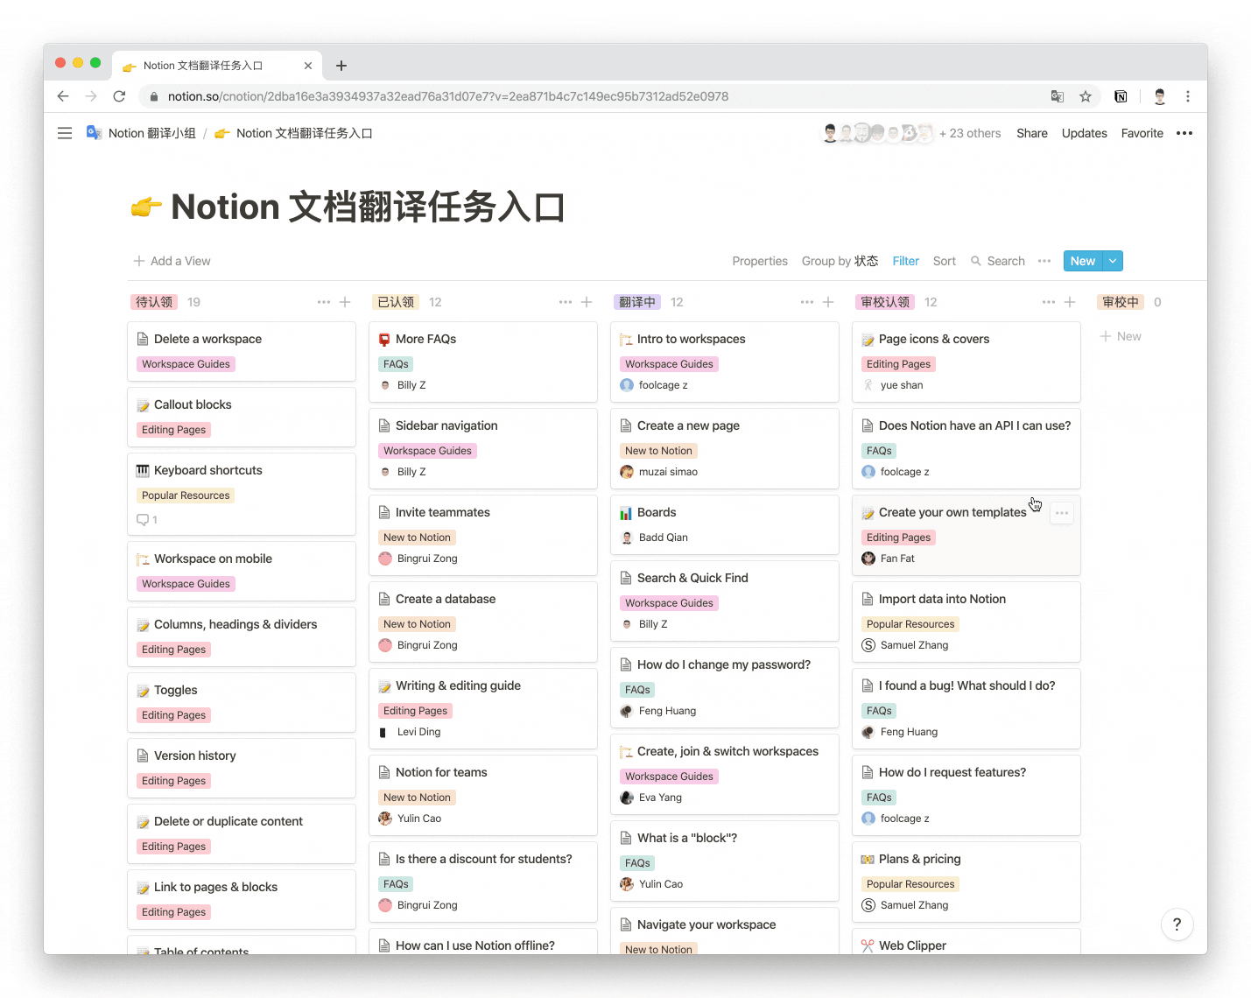The height and width of the screenshot is (998, 1251).
Task: Open Callout blocks card
Action: point(242,417)
